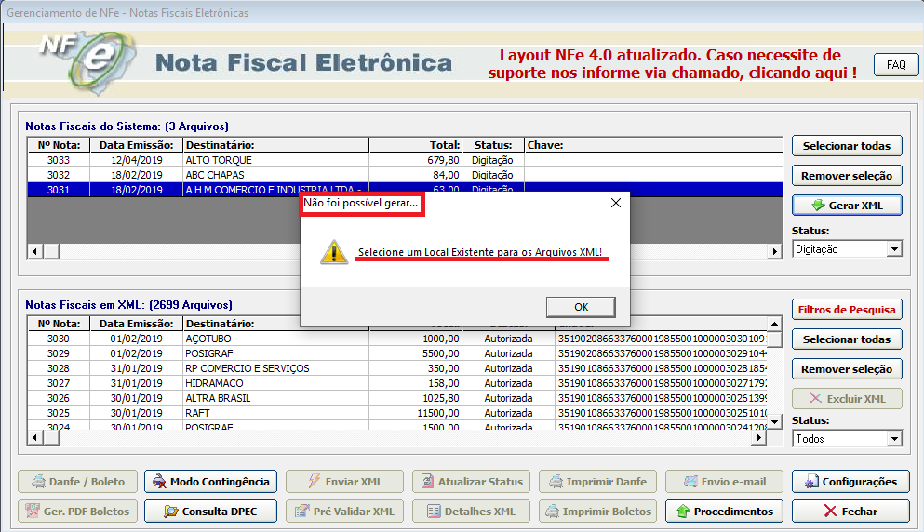The image size is (924, 532).
Task: Select XML note 3030 AÇOTUBO row
Action: (x=397, y=339)
